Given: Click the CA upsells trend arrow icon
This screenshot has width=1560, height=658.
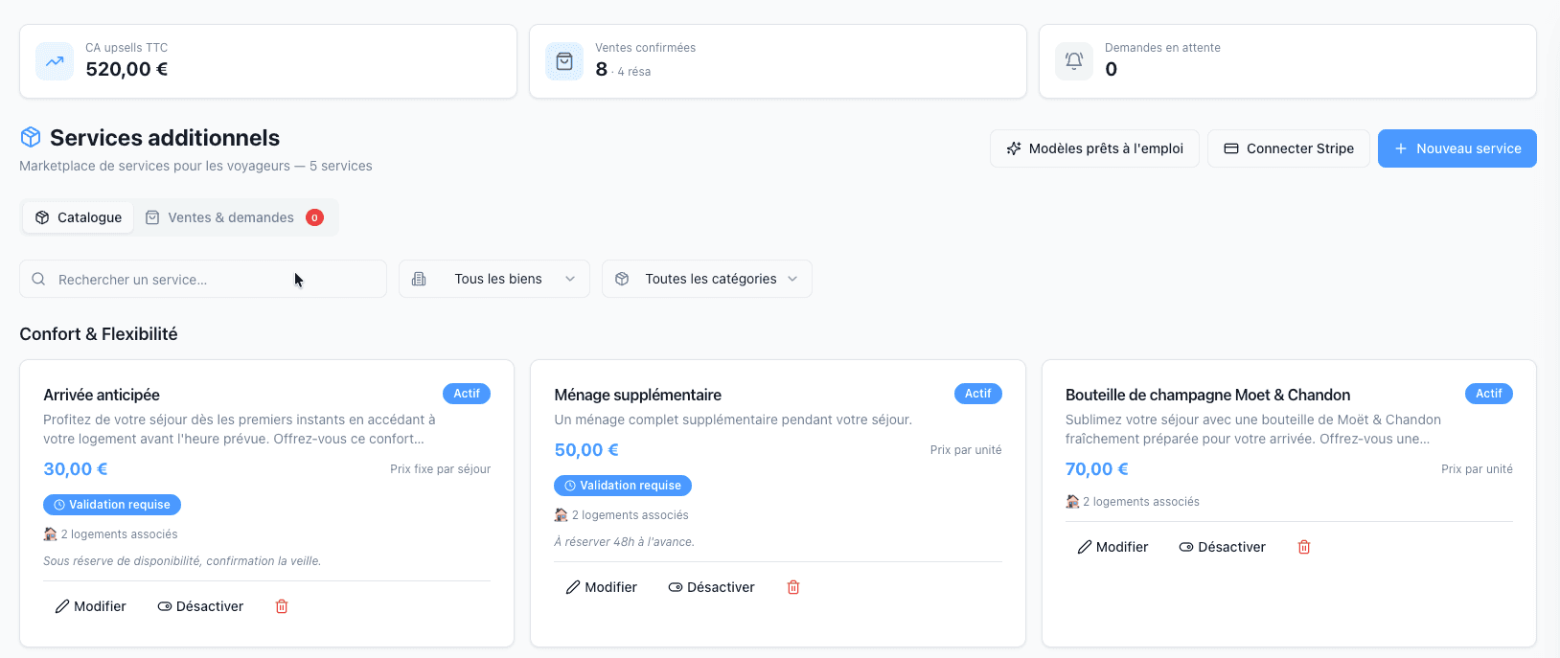Looking at the screenshot, I should click(x=55, y=61).
